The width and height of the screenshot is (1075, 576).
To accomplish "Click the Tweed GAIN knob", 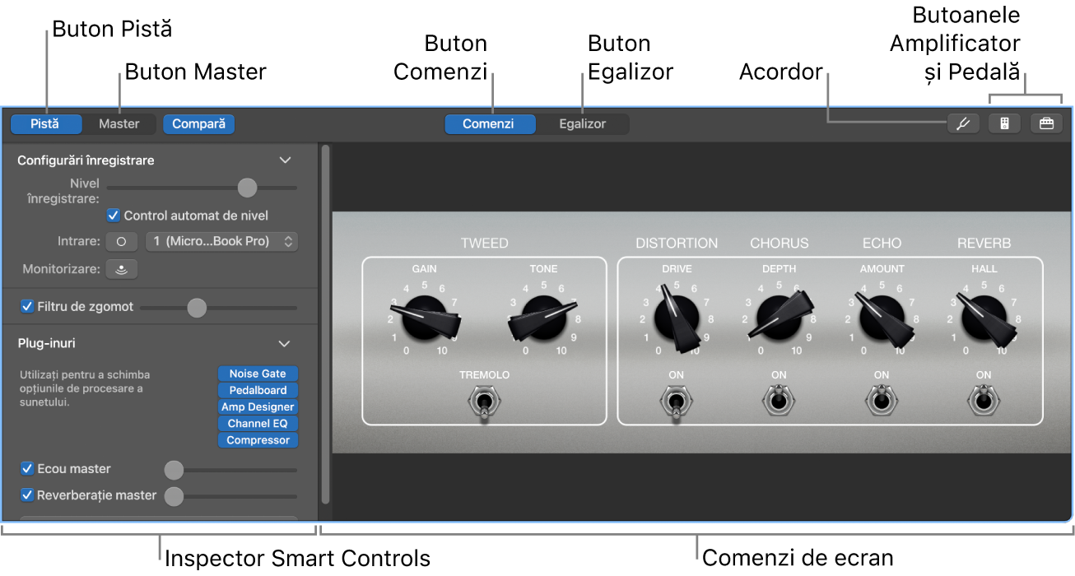I will [x=426, y=319].
